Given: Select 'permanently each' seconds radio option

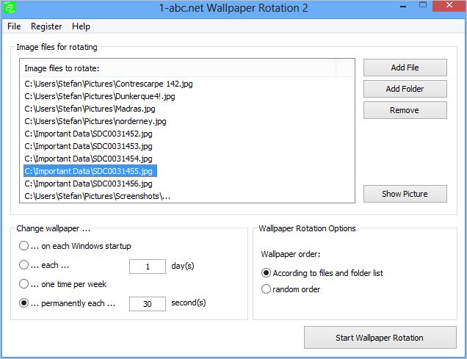Looking at the screenshot, I should (x=25, y=303).
